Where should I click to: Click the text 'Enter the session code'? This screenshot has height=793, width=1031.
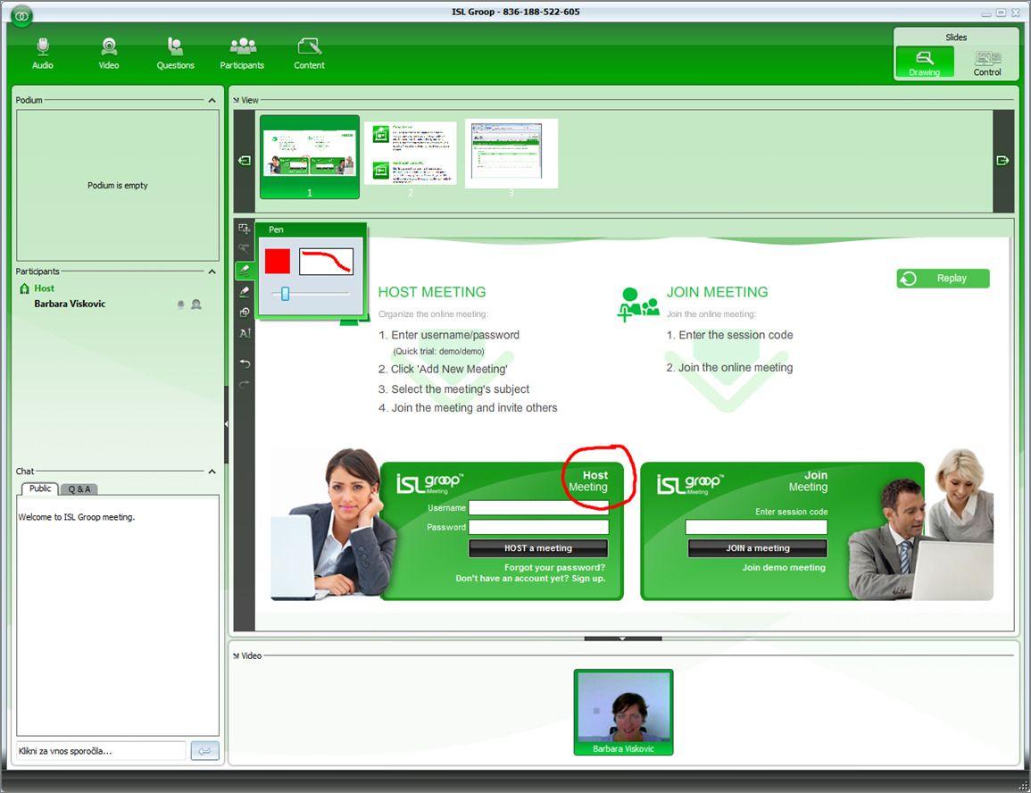(x=736, y=335)
